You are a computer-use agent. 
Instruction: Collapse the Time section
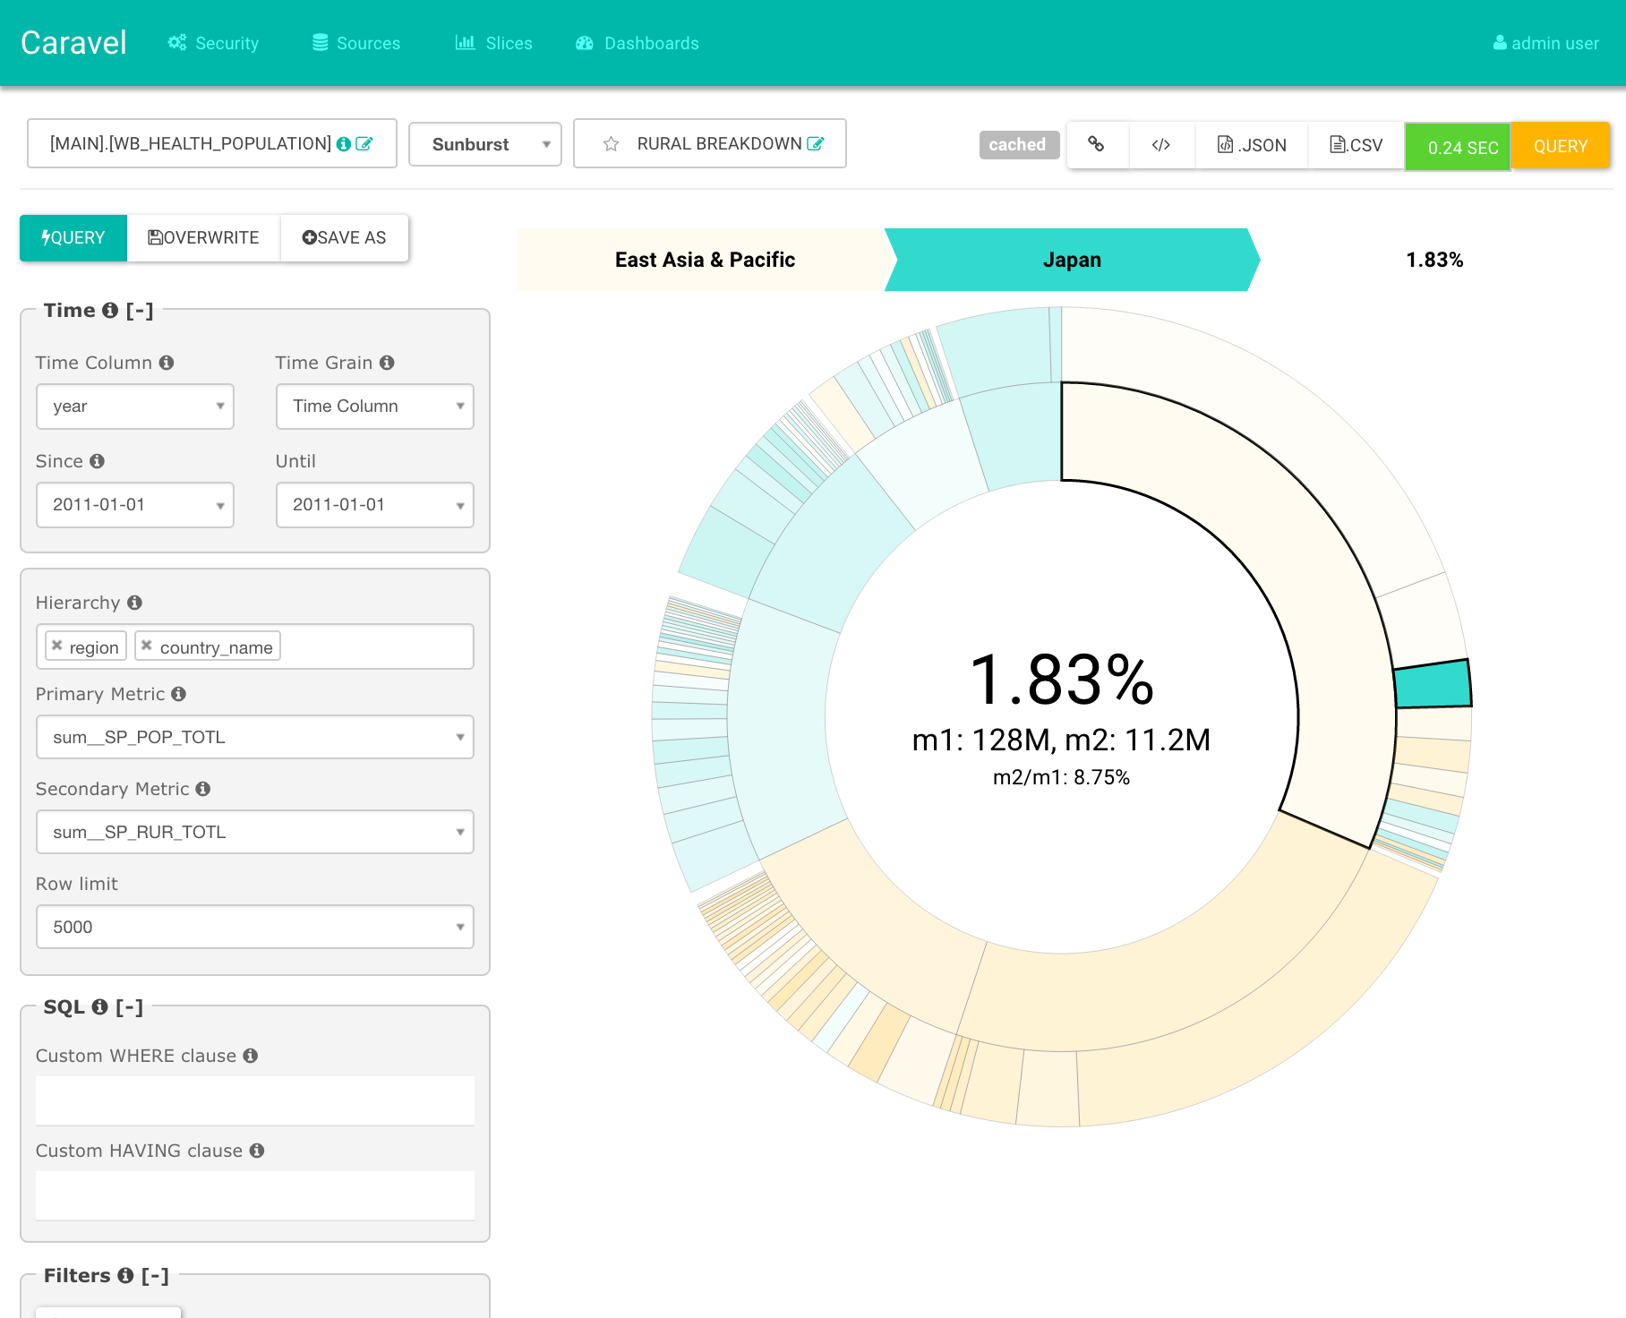[x=140, y=310]
